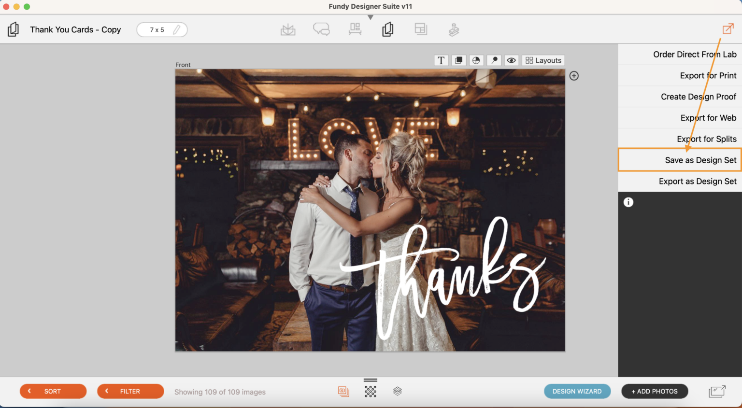Image resolution: width=742 pixels, height=408 pixels.
Task: Click the swap layers toggle button
Action: (x=458, y=60)
